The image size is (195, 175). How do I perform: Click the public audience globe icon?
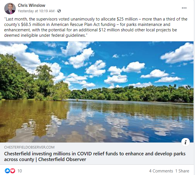pyautogui.click(x=59, y=11)
